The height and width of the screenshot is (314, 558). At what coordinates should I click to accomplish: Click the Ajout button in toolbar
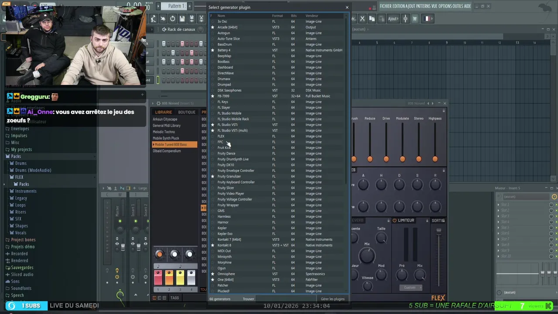(393, 18)
